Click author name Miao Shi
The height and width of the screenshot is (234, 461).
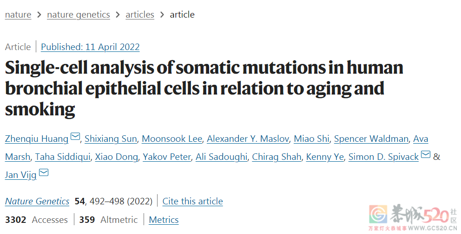(x=311, y=139)
